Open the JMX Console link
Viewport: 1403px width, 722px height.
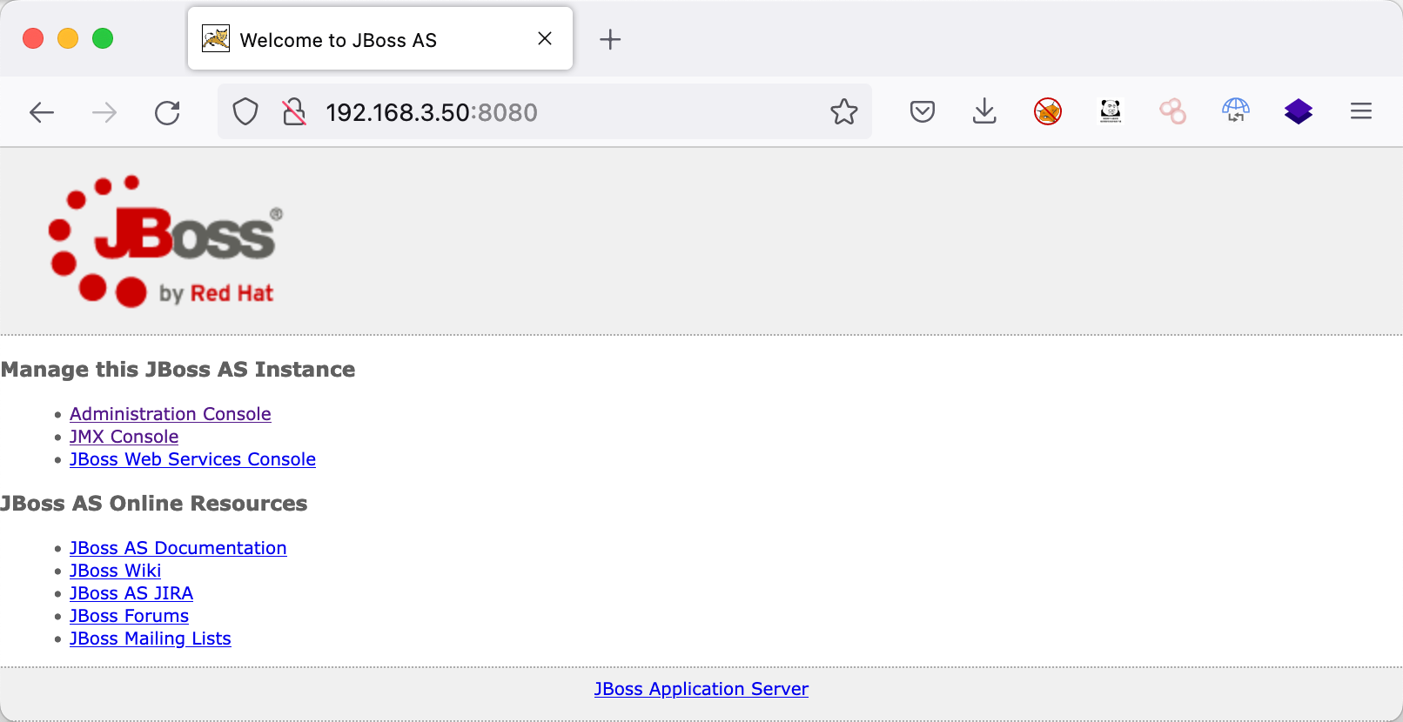124,437
